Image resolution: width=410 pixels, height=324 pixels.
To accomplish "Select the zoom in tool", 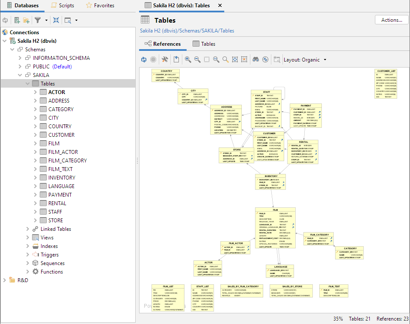I will [188, 59].
